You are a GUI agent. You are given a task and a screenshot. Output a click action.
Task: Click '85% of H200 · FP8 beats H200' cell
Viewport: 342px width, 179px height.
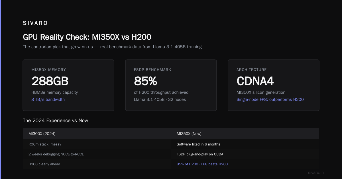pyautogui.click(x=245, y=164)
